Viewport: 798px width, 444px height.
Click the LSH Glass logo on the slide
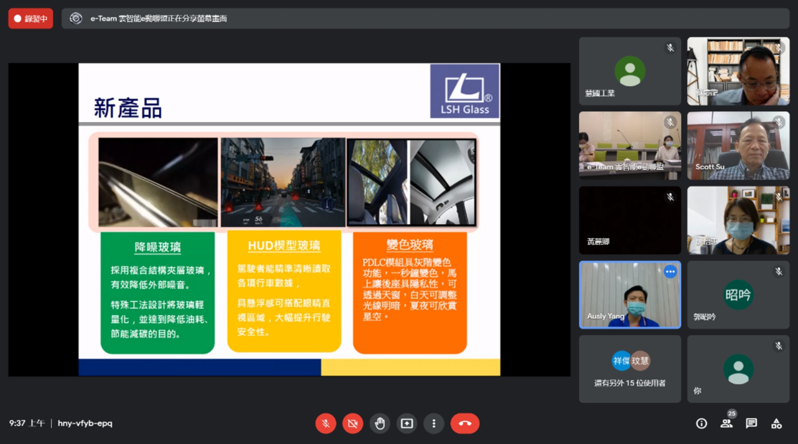[x=465, y=91]
